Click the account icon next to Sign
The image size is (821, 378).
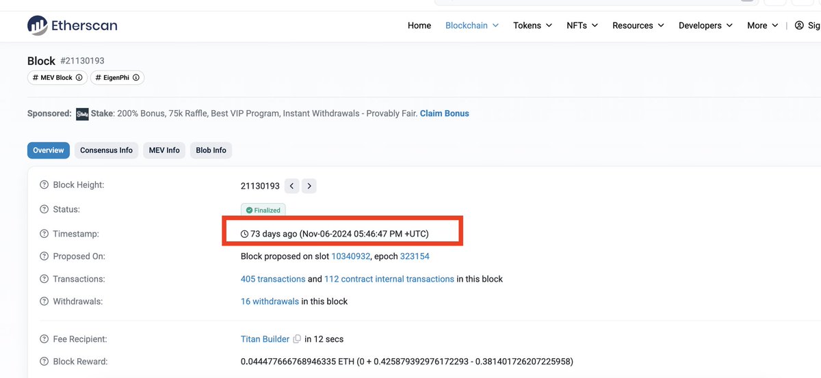pos(799,25)
